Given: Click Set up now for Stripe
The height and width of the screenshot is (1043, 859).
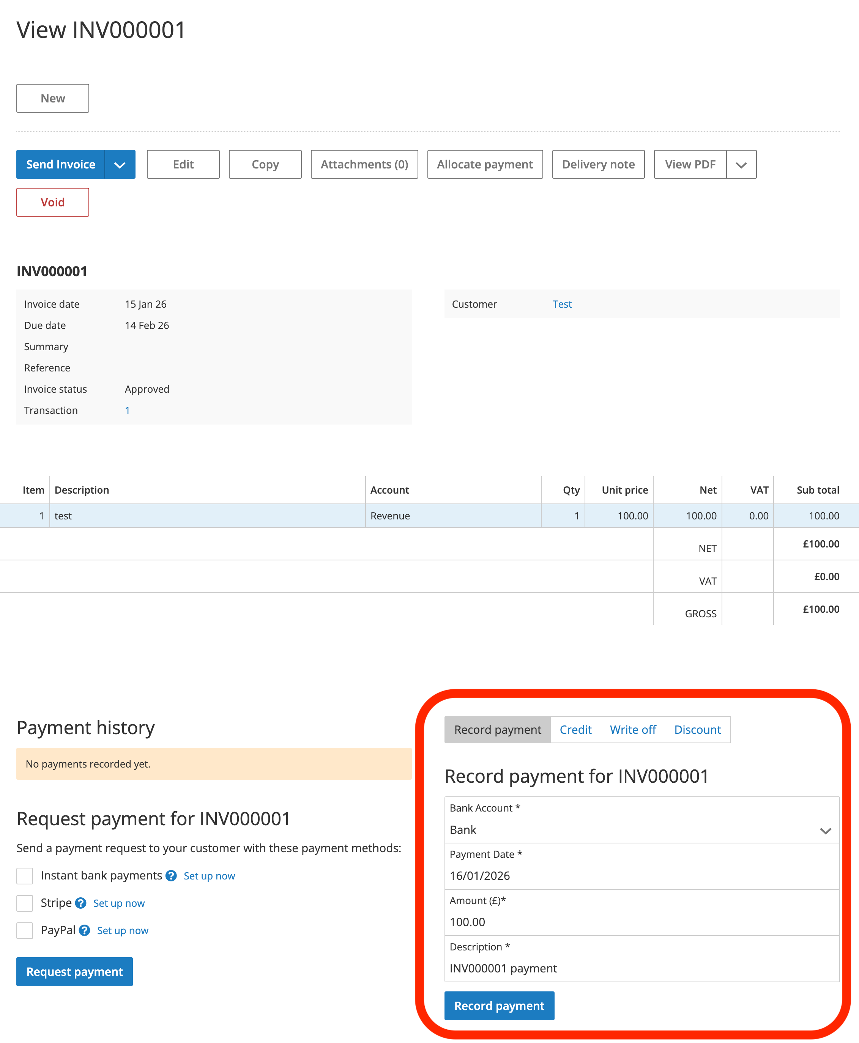Looking at the screenshot, I should tap(119, 903).
